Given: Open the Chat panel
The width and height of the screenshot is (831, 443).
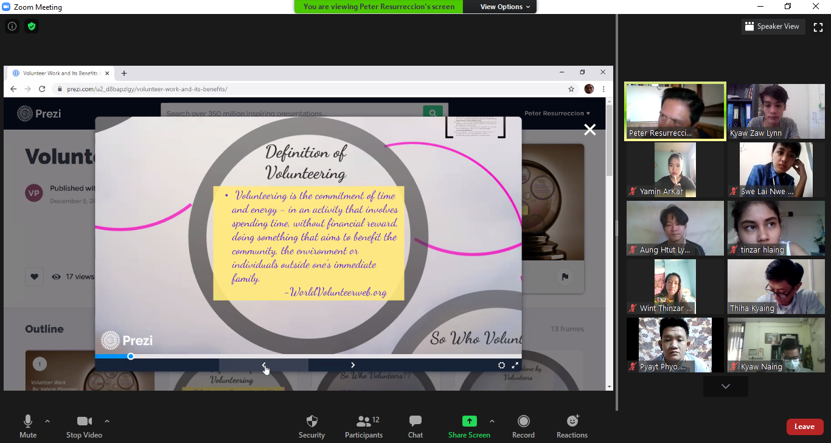Looking at the screenshot, I should 415,427.
